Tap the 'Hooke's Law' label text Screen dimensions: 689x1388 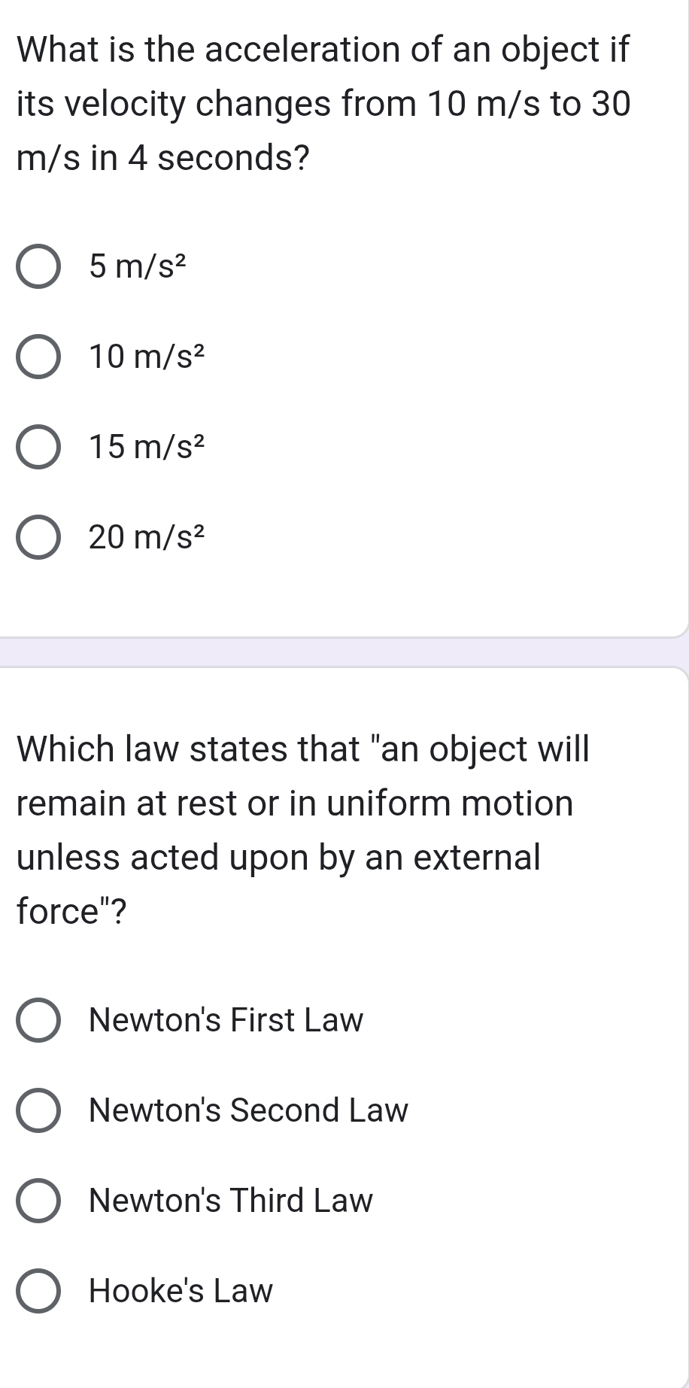(181, 1291)
